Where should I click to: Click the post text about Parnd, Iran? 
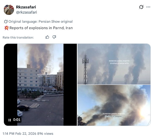pos(41,28)
